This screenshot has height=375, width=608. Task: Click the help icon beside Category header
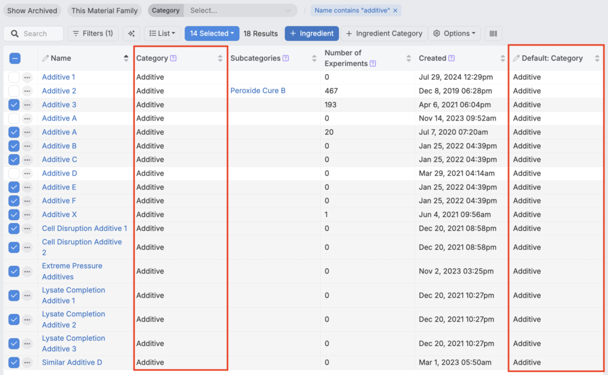(x=173, y=58)
